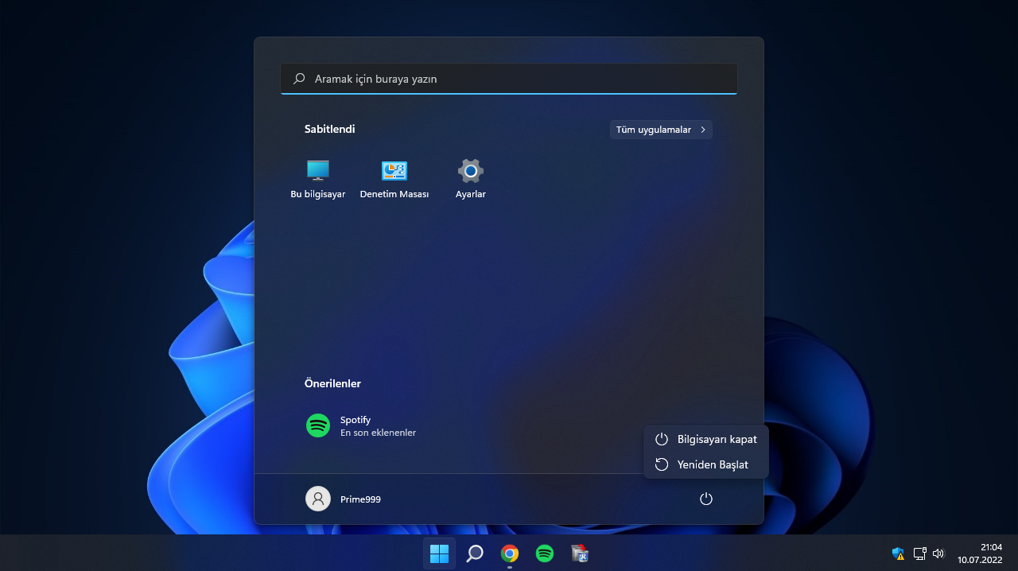Open volume speaker tray icon
1018x571 pixels.
pyautogui.click(x=938, y=554)
